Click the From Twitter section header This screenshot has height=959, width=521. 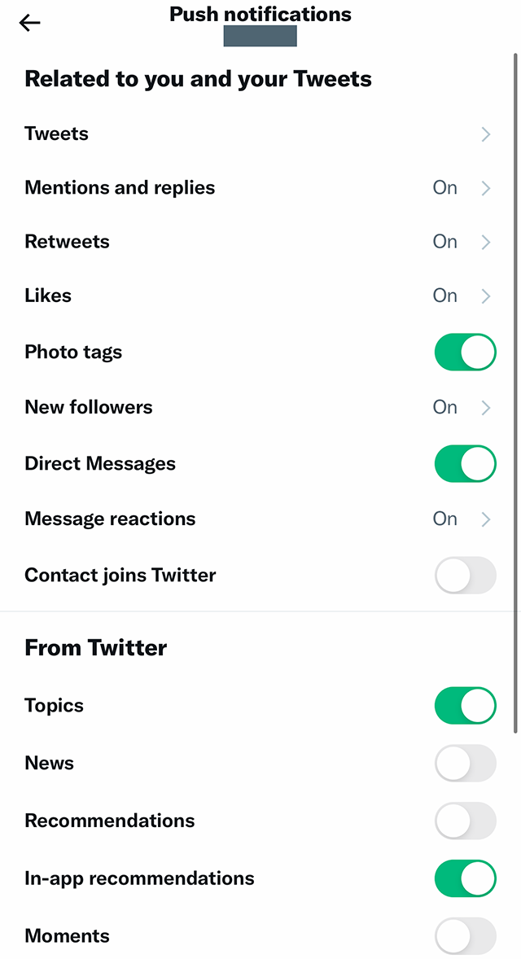click(x=95, y=647)
